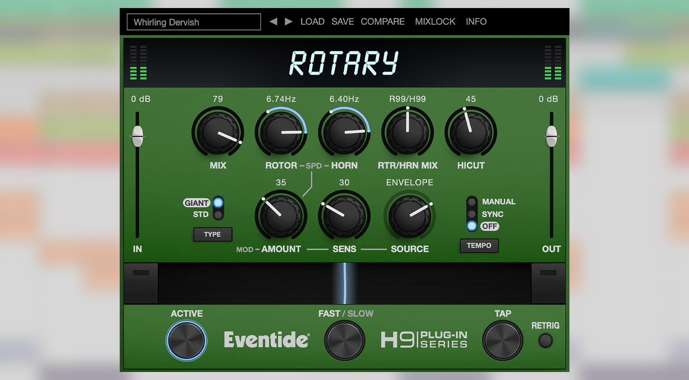Set envelope mode to SYNC
689x380 pixels.
pos(472,214)
